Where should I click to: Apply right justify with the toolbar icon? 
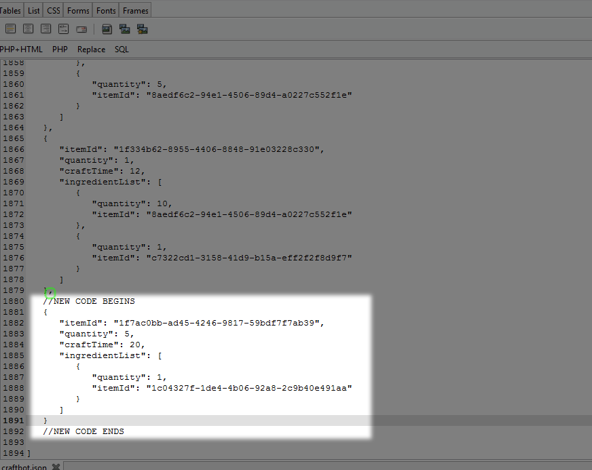click(45, 28)
